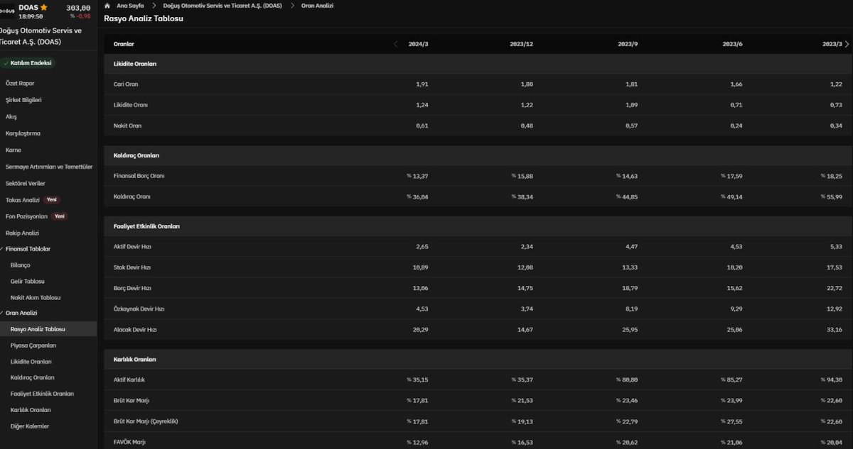Show later periods with the right arrow
853x449 pixels.
[847, 44]
